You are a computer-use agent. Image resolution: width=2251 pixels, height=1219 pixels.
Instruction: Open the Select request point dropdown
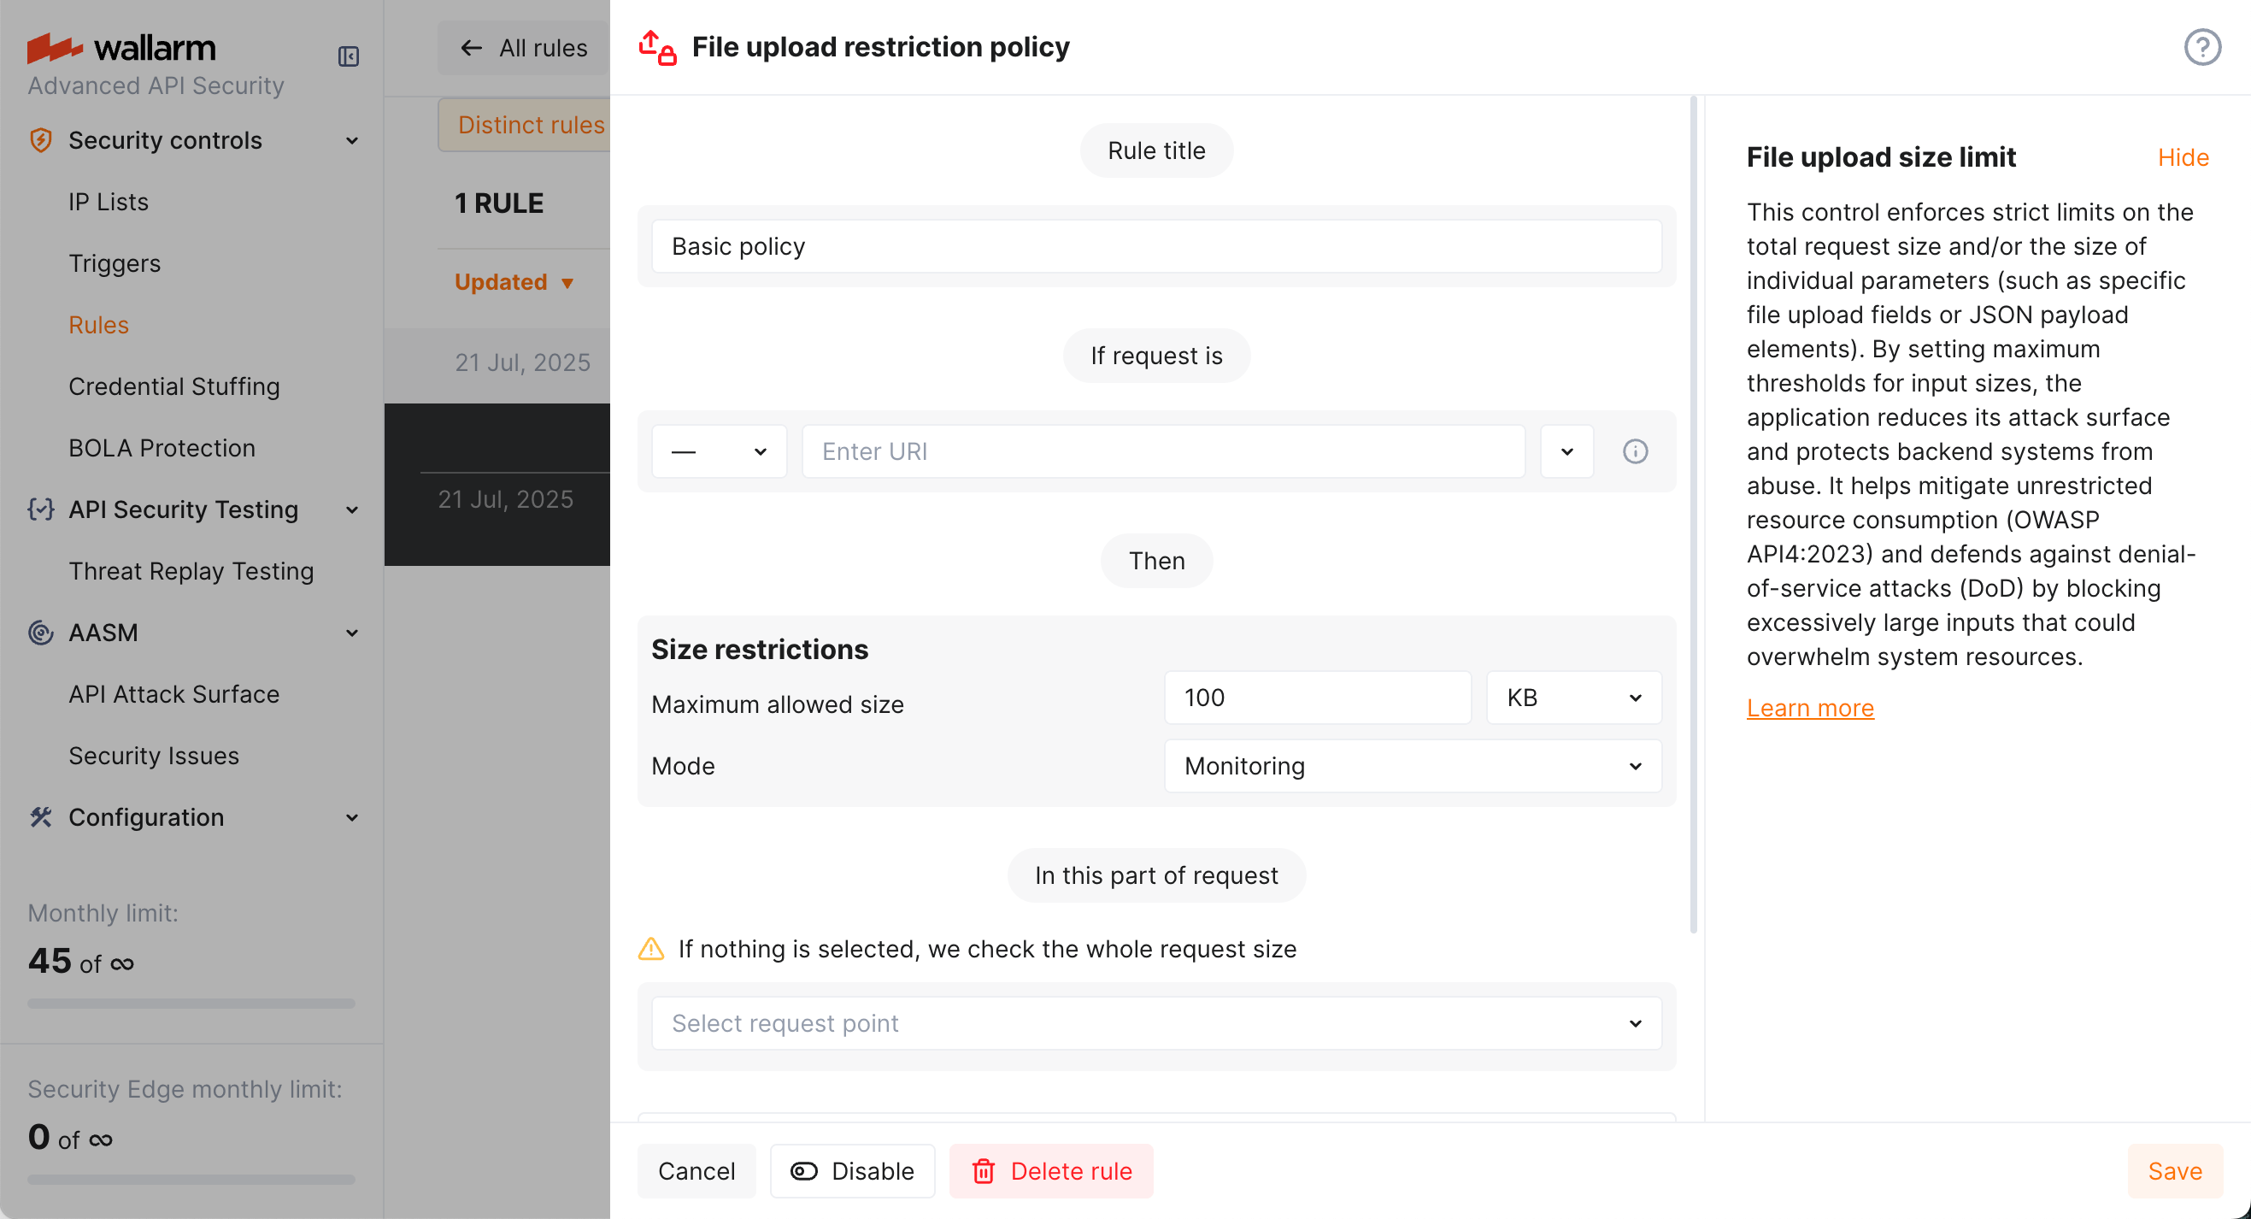[1155, 1023]
